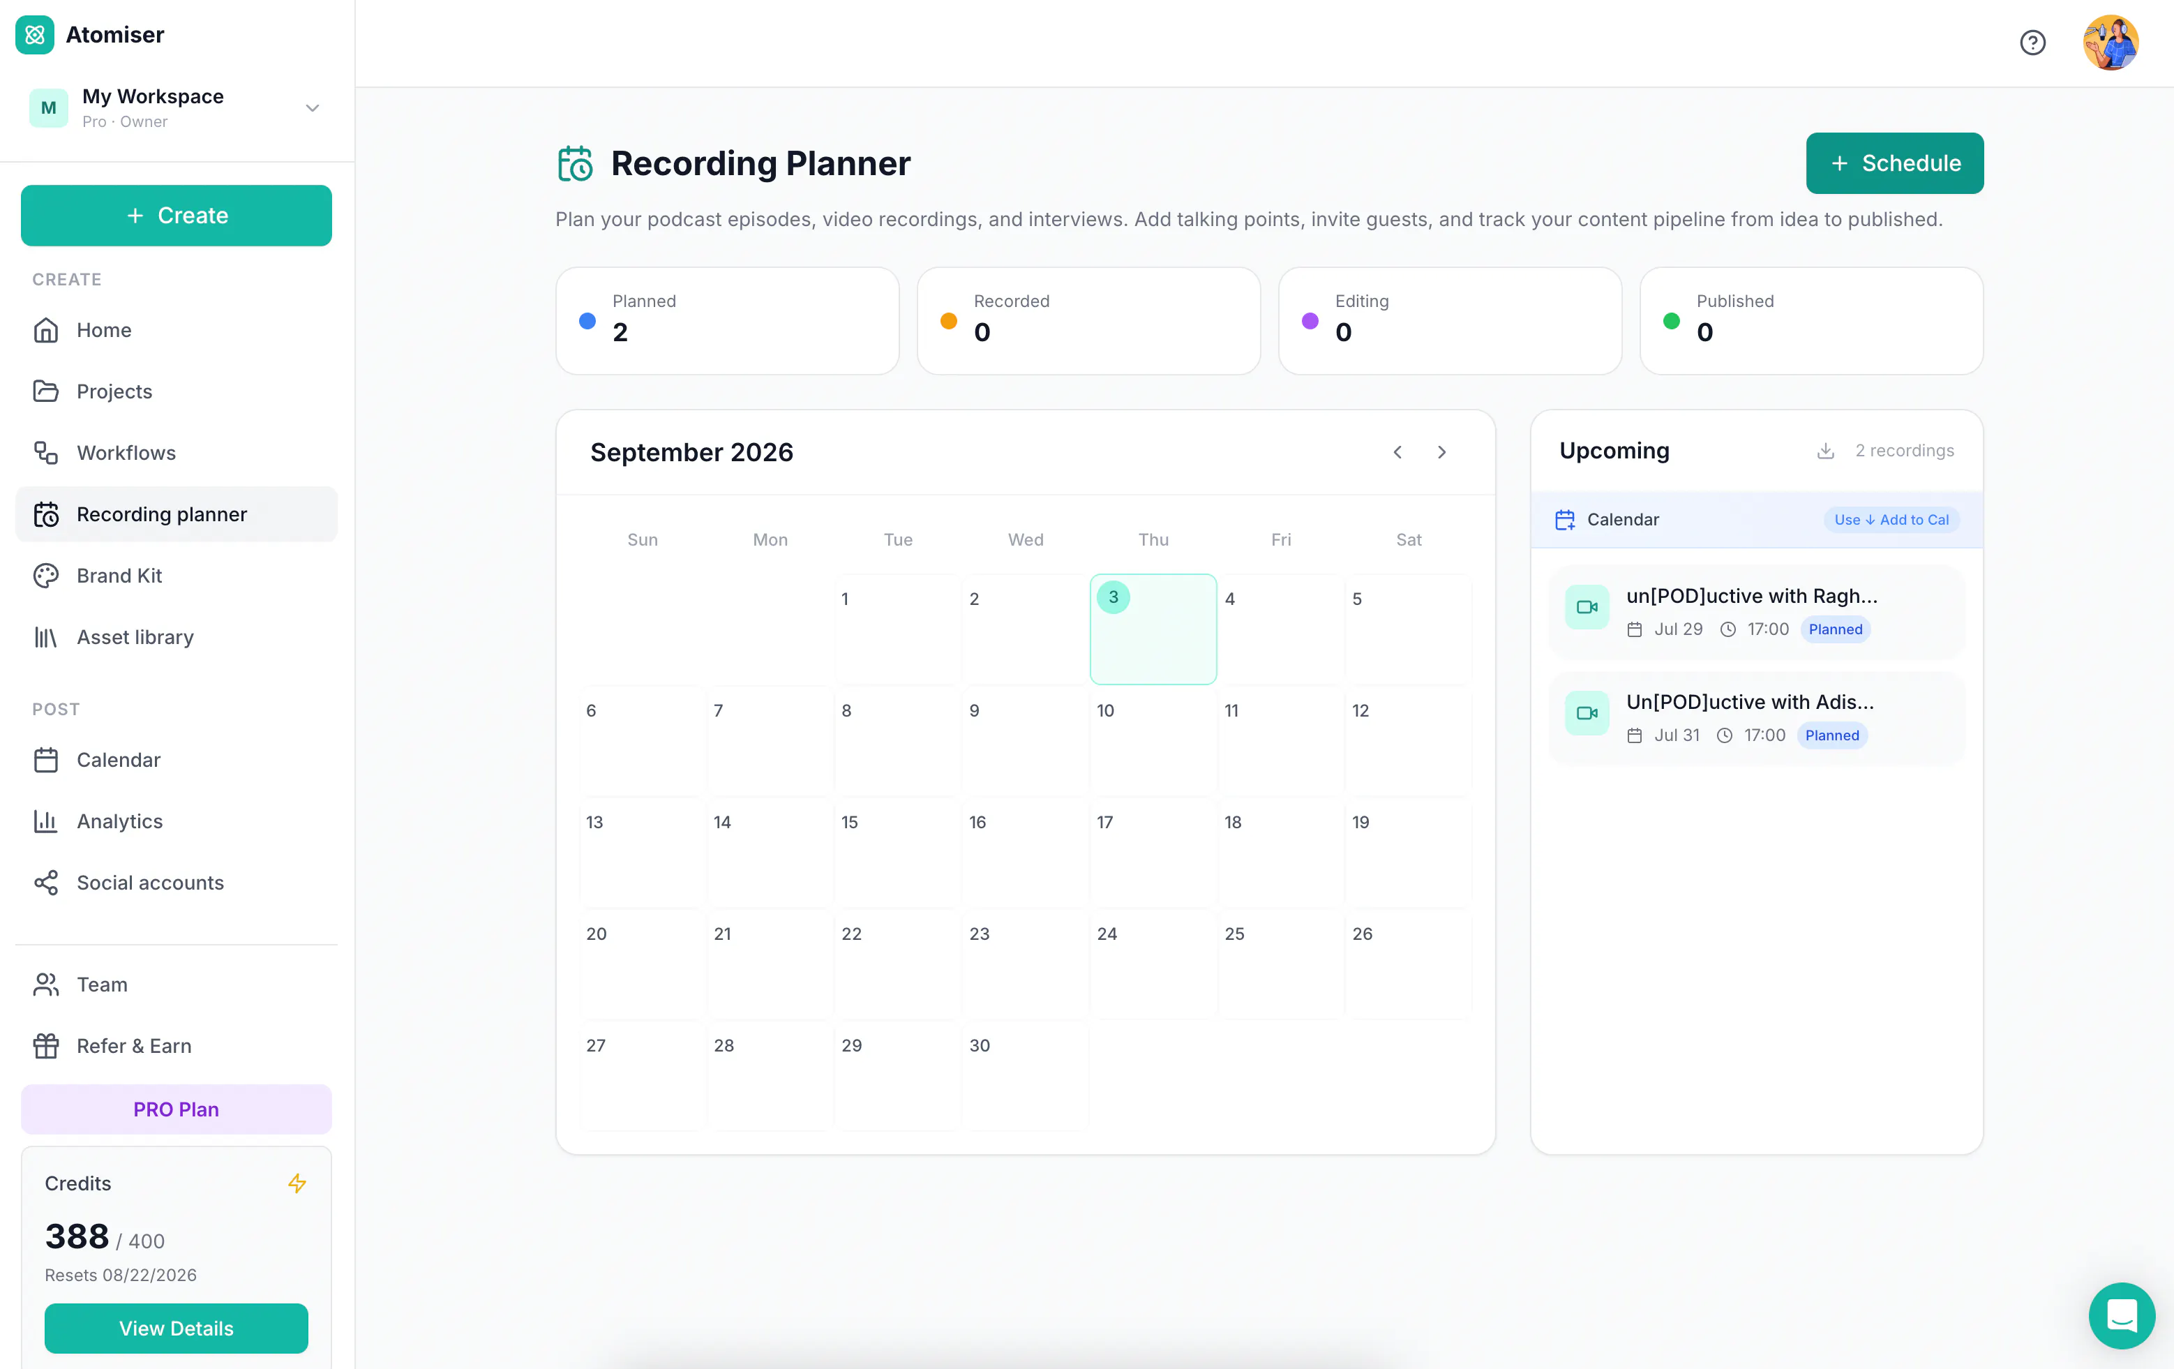
Task: Open the user profile avatar
Action: click(2110, 43)
